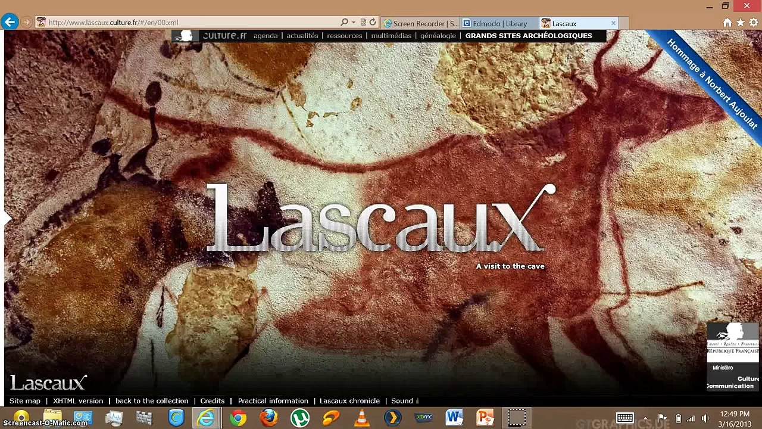
Task: Open VLC media player from taskbar
Action: 361,418
